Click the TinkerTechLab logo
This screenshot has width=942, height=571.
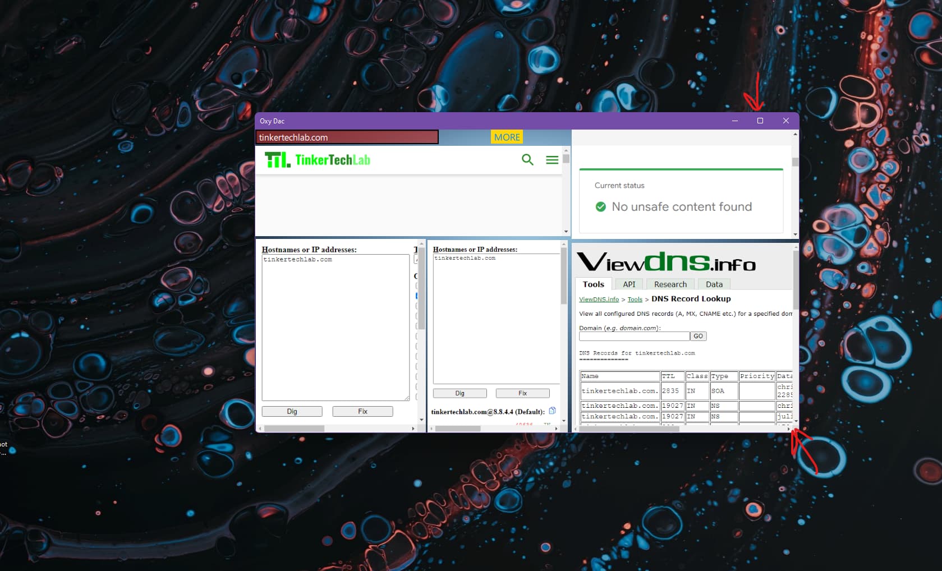click(x=318, y=160)
